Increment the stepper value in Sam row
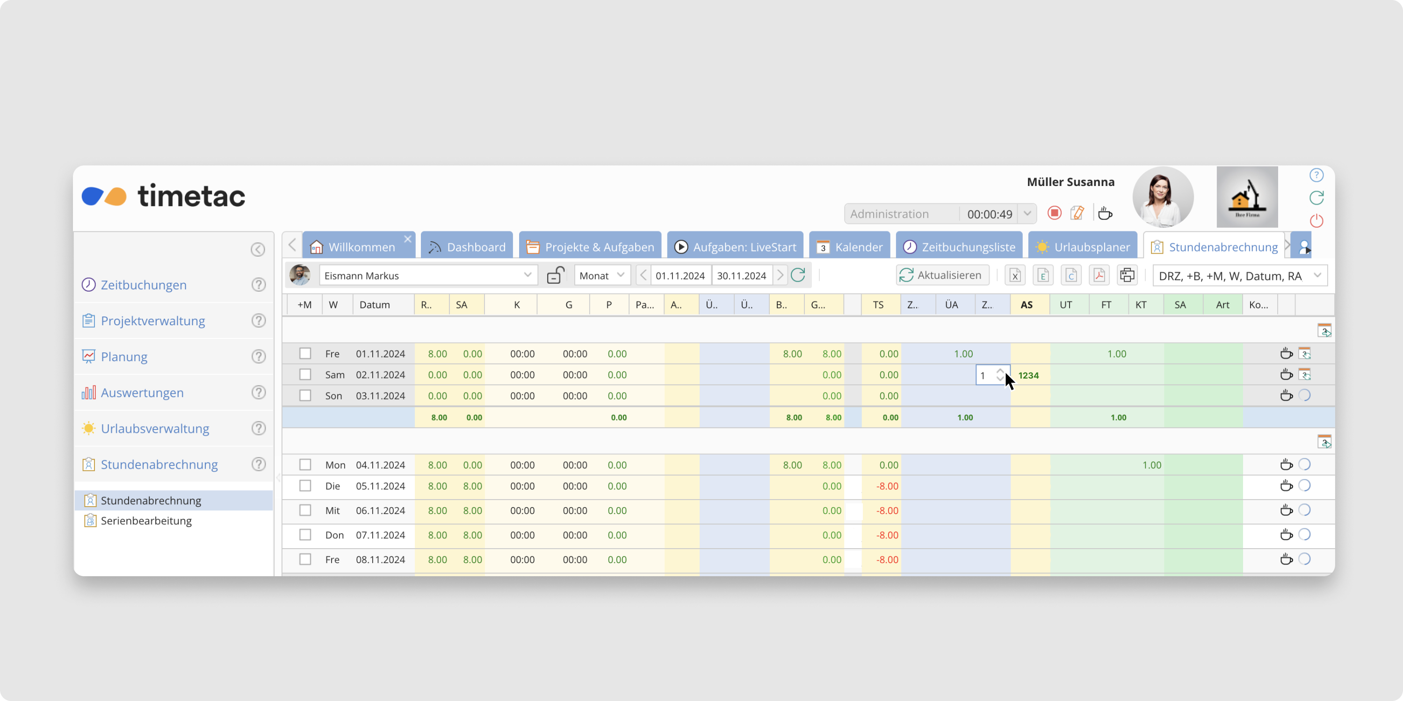1403x701 pixels. 1000,371
